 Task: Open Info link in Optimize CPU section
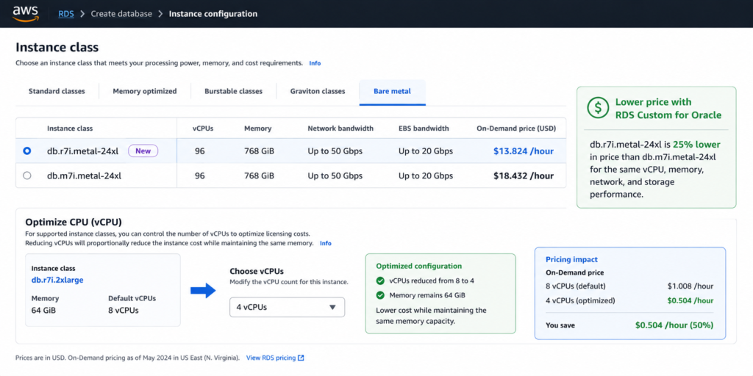[x=326, y=243]
